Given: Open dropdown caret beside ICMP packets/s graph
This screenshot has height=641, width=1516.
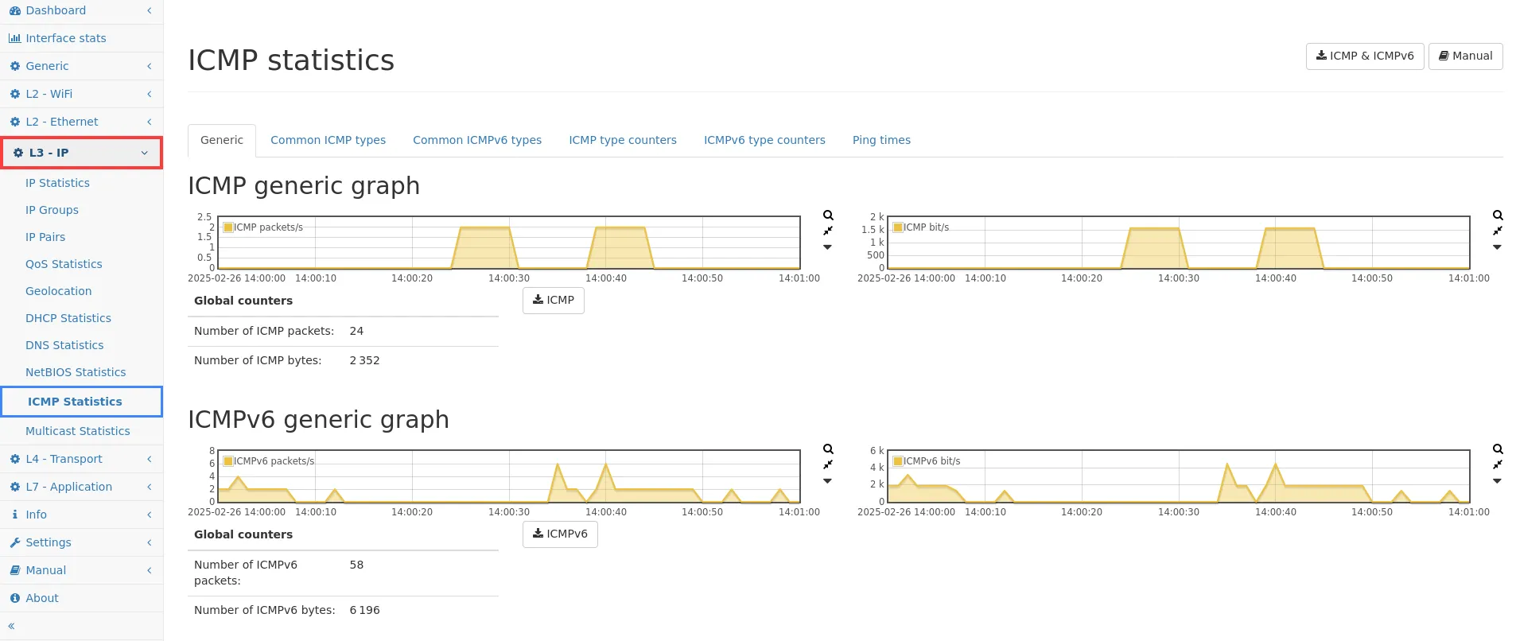Looking at the screenshot, I should tap(828, 247).
